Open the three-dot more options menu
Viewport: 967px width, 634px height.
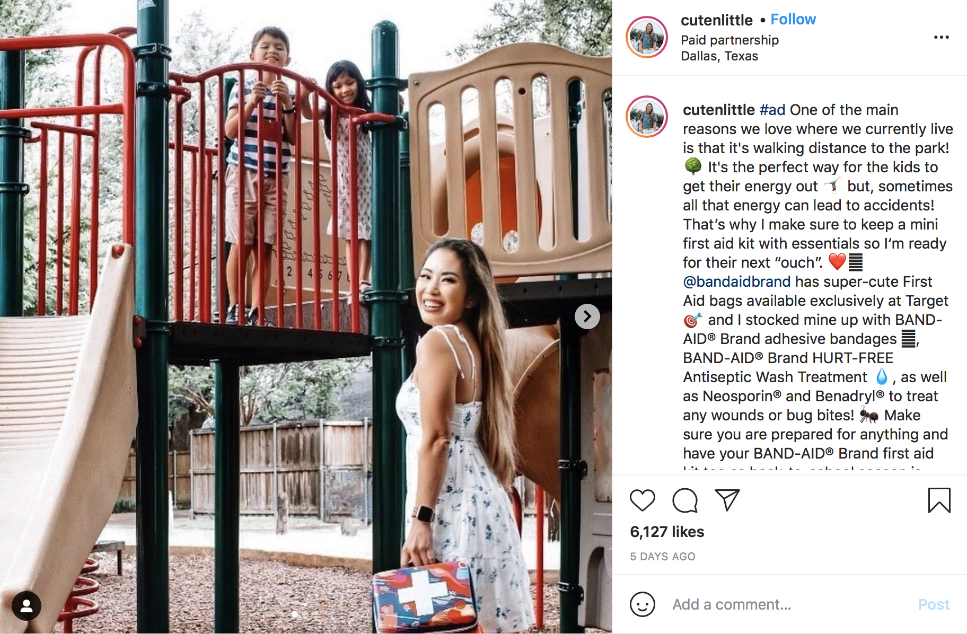[x=941, y=37]
